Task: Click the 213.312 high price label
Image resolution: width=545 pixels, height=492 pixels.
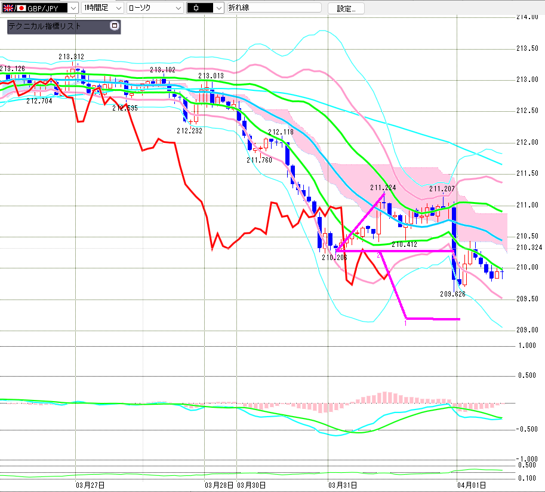Action: pyautogui.click(x=71, y=57)
